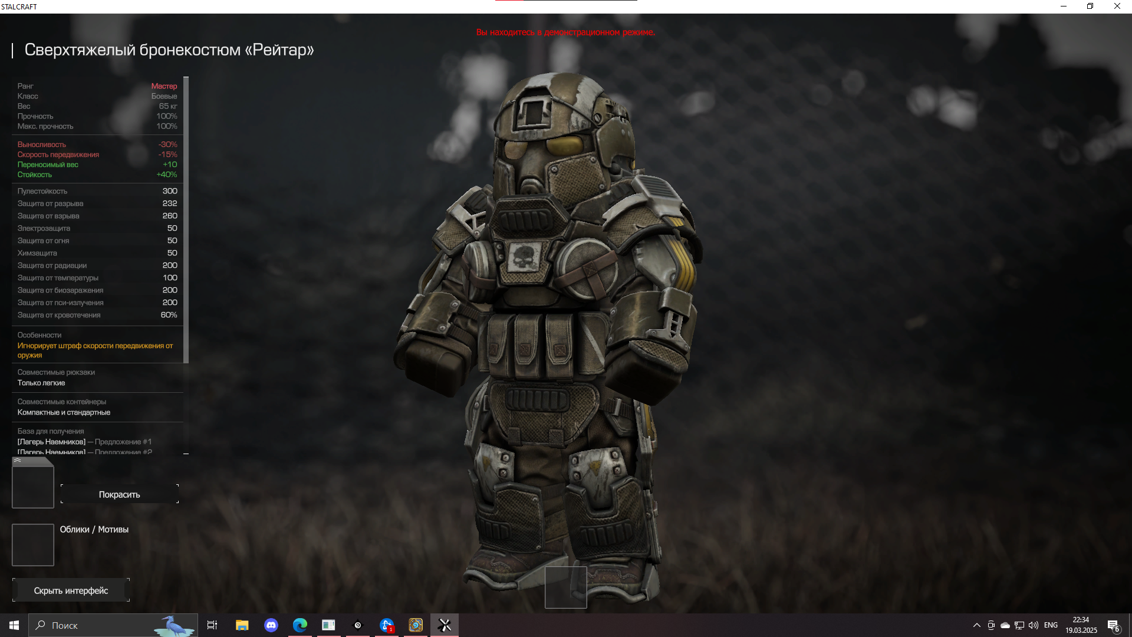Image resolution: width=1132 pixels, height=637 pixels.
Task: Click the Защита от радиации row
Action: point(97,265)
